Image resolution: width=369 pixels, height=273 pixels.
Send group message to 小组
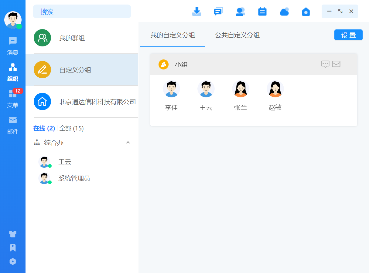(325, 64)
